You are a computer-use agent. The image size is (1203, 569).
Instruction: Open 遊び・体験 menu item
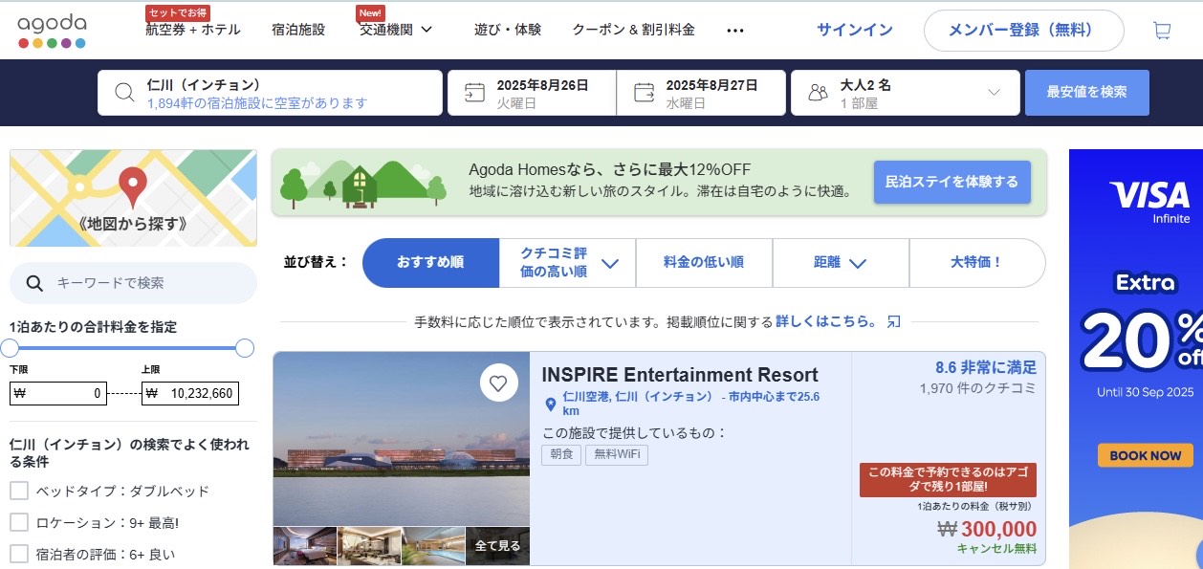508,30
